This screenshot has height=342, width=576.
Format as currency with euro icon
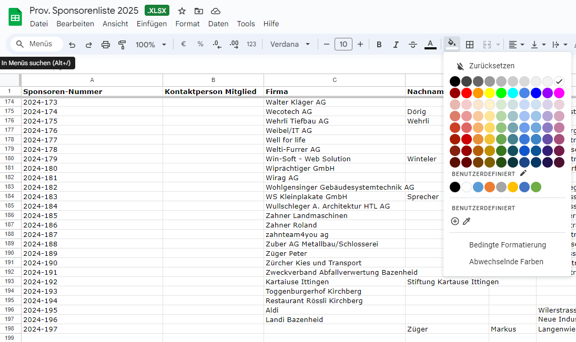183,44
